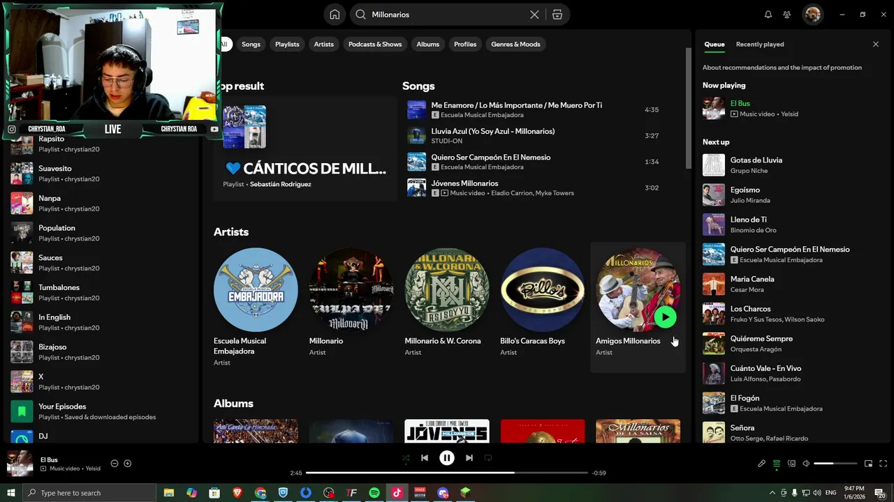The width and height of the screenshot is (894, 502).
Task: Switch to the Recently played tab
Action: click(760, 44)
